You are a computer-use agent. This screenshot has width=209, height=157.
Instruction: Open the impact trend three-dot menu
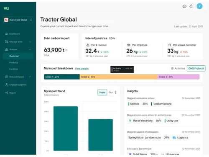click(x=116, y=93)
